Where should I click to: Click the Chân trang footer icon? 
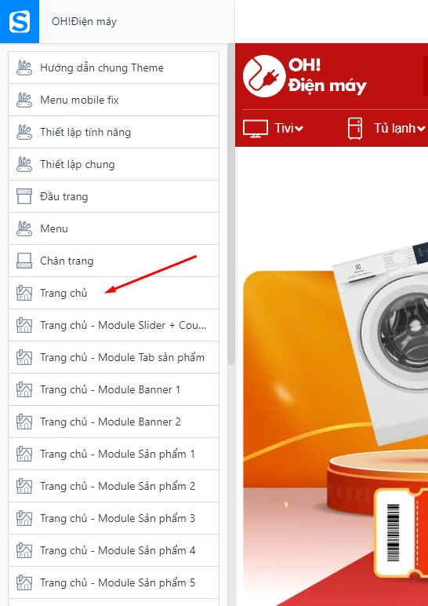pos(24,261)
